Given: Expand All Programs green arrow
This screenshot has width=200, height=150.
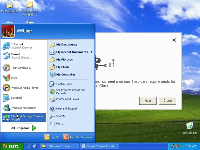Looking at the screenshot, I should point(34,128).
